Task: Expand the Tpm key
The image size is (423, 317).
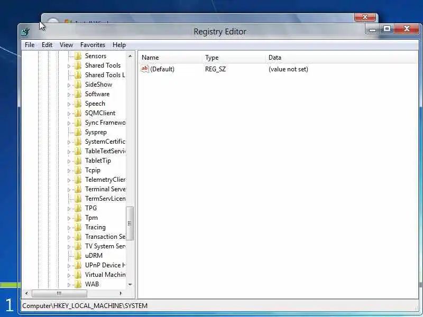Action: coord(69,218)
